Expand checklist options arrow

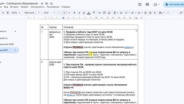129,13
